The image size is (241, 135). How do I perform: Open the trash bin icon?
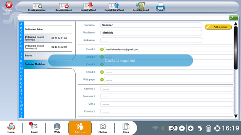pyautogui.click(x=208, y=128)
